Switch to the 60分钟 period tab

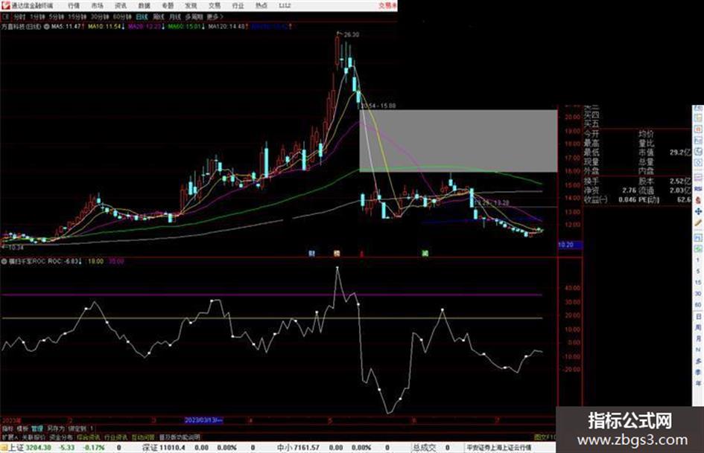122,16
